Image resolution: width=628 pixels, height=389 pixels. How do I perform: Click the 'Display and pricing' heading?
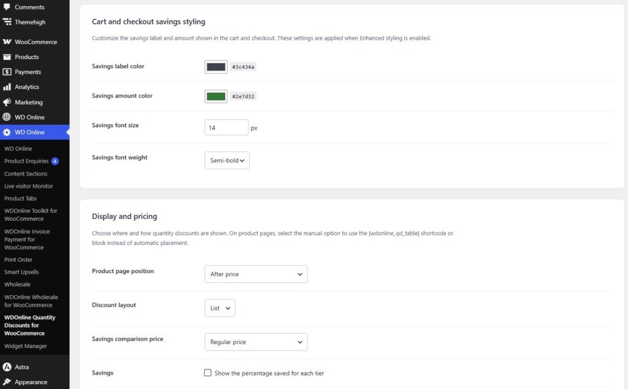click(x=124, y=217)
